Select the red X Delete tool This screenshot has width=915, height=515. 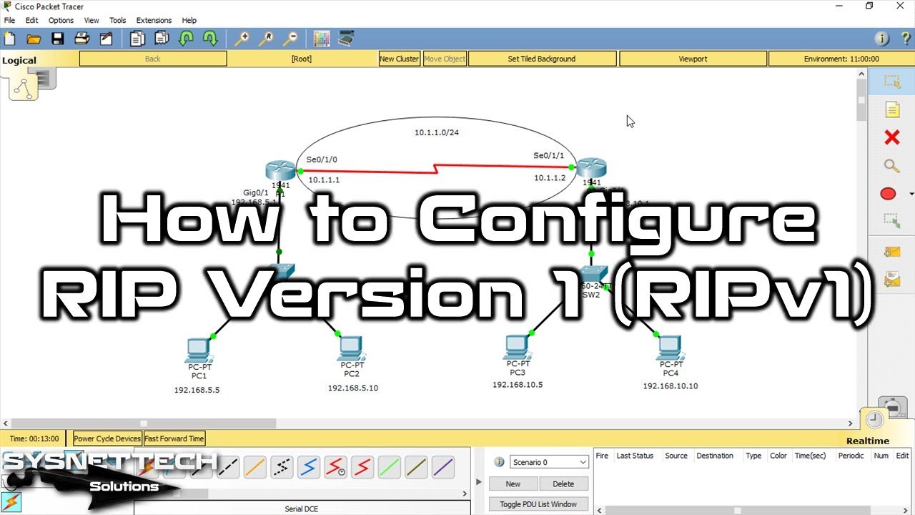pyautogui.click(x=891, y=137)
